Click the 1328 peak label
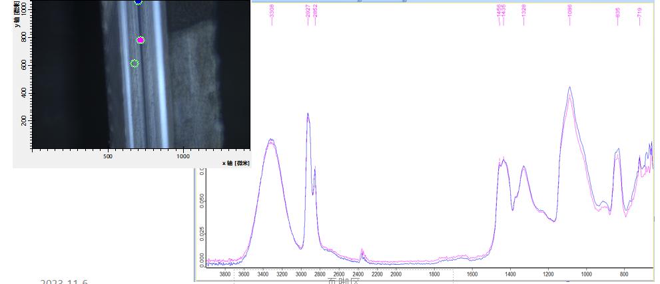The height and width of the screenshot is (284, 660). point(523,11)
